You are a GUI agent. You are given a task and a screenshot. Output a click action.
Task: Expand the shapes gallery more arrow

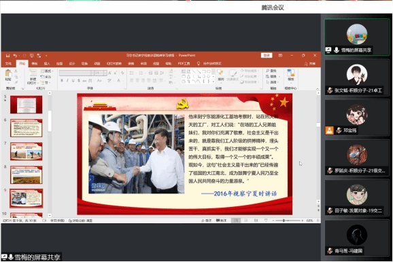[213, 81]
